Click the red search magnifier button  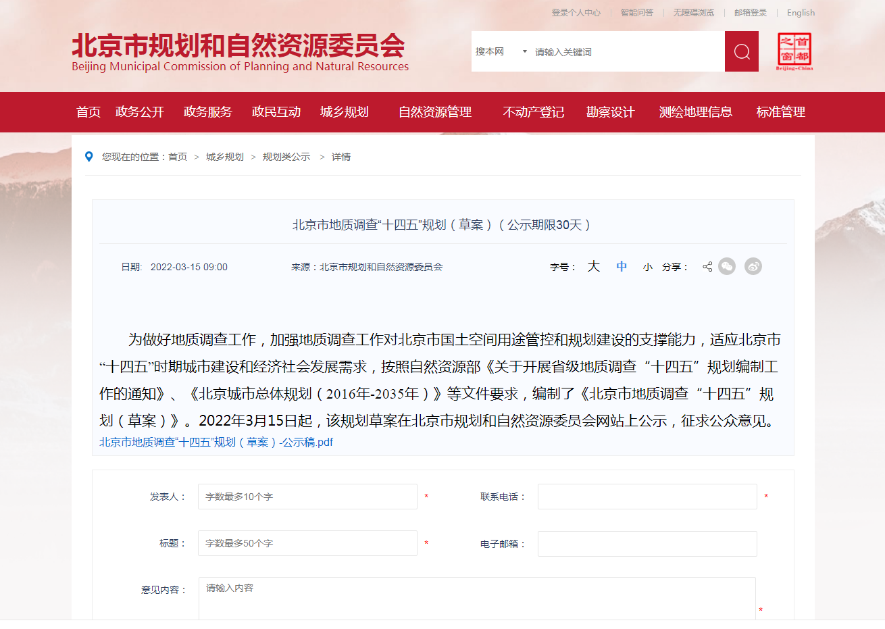coord(741,51)
